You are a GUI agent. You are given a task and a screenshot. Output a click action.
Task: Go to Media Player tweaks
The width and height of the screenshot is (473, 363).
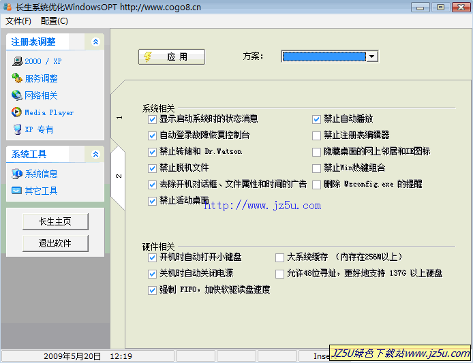[49, 112]
